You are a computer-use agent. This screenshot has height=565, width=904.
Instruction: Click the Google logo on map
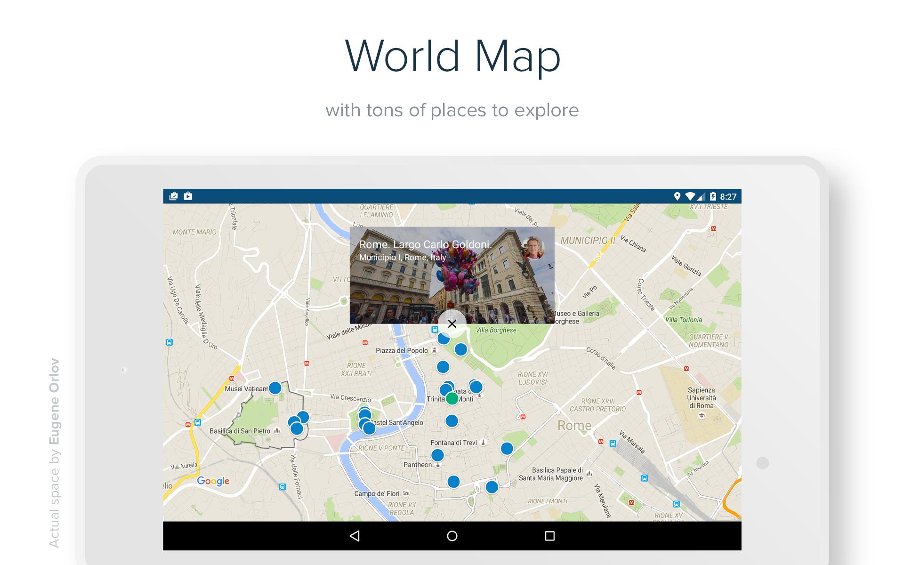coord(213,481)
